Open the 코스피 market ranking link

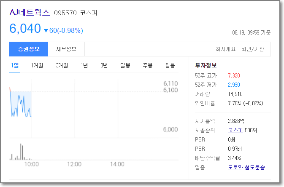pos(235,130)
